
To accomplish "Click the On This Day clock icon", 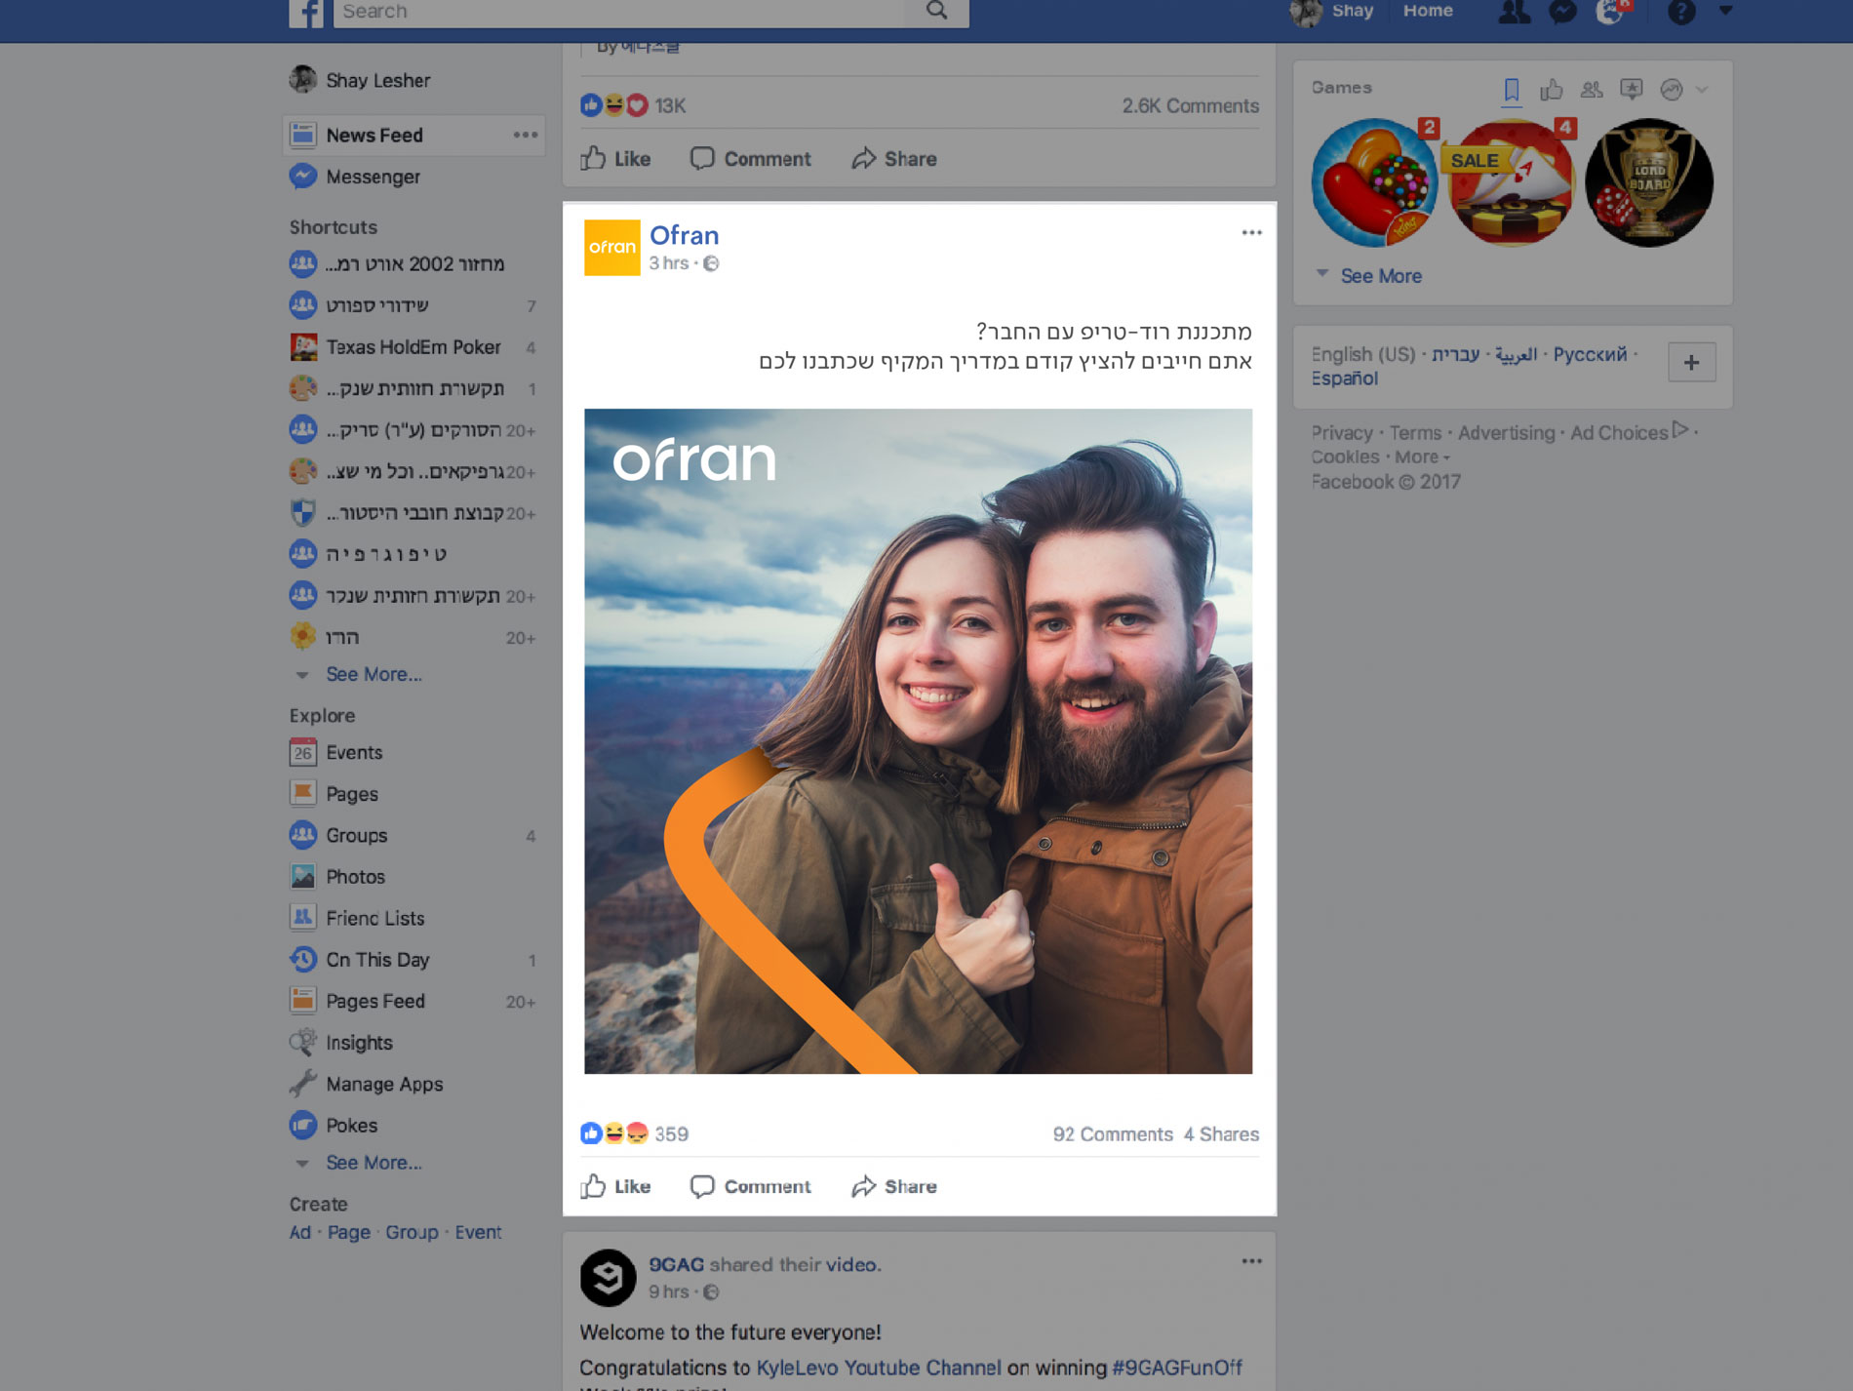I will click(x=303, y=959).
